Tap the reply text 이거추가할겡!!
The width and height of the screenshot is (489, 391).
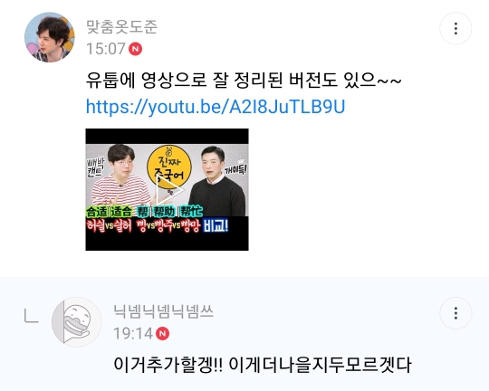(x=168, y=364)
